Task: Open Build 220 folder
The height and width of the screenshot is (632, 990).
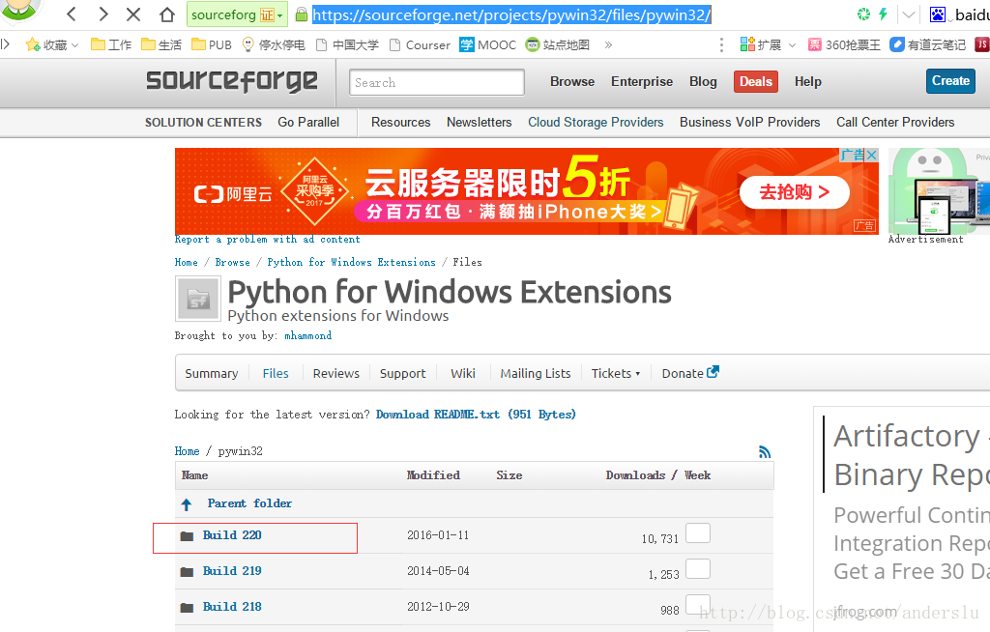Action: point(232,535)
